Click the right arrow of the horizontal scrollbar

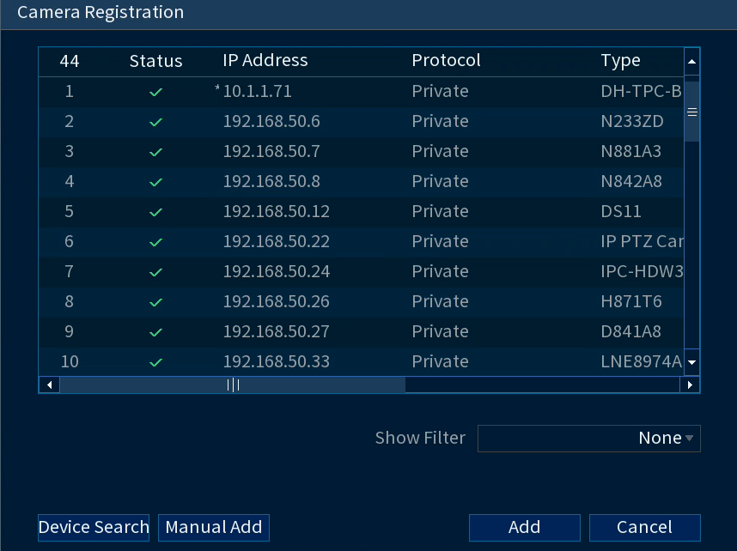[690, 385]
